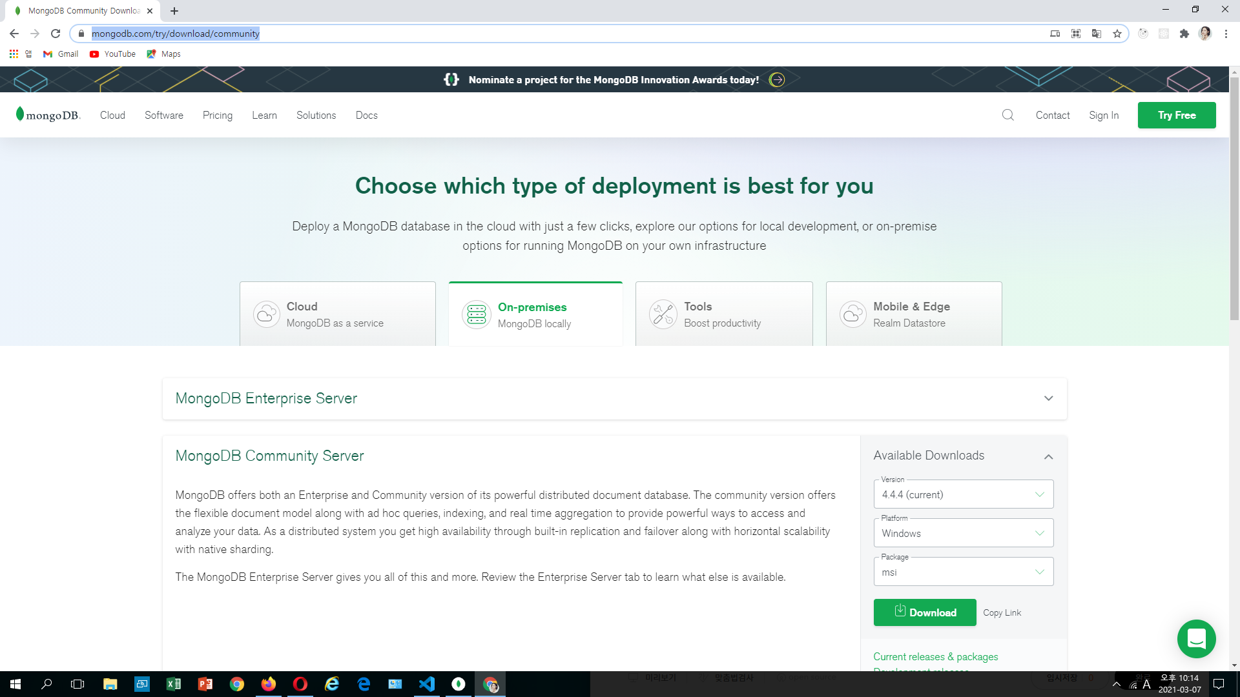Open Internet Explorer from taskbar
This screenshot has width=1240, height=697.
pyautogui.click(x=332, y=684)
